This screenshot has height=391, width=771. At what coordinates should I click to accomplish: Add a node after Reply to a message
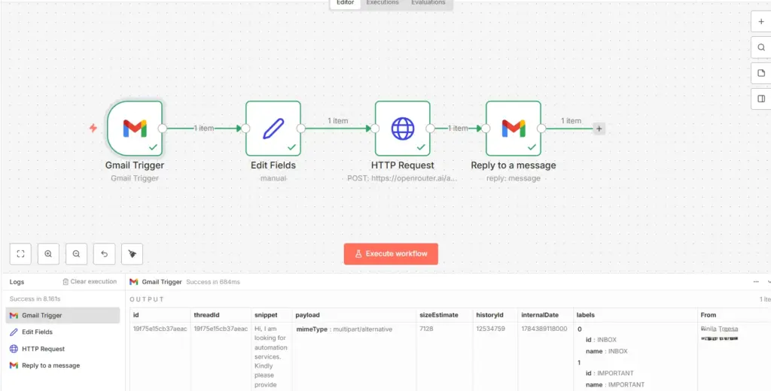click(x=599, y=129)
